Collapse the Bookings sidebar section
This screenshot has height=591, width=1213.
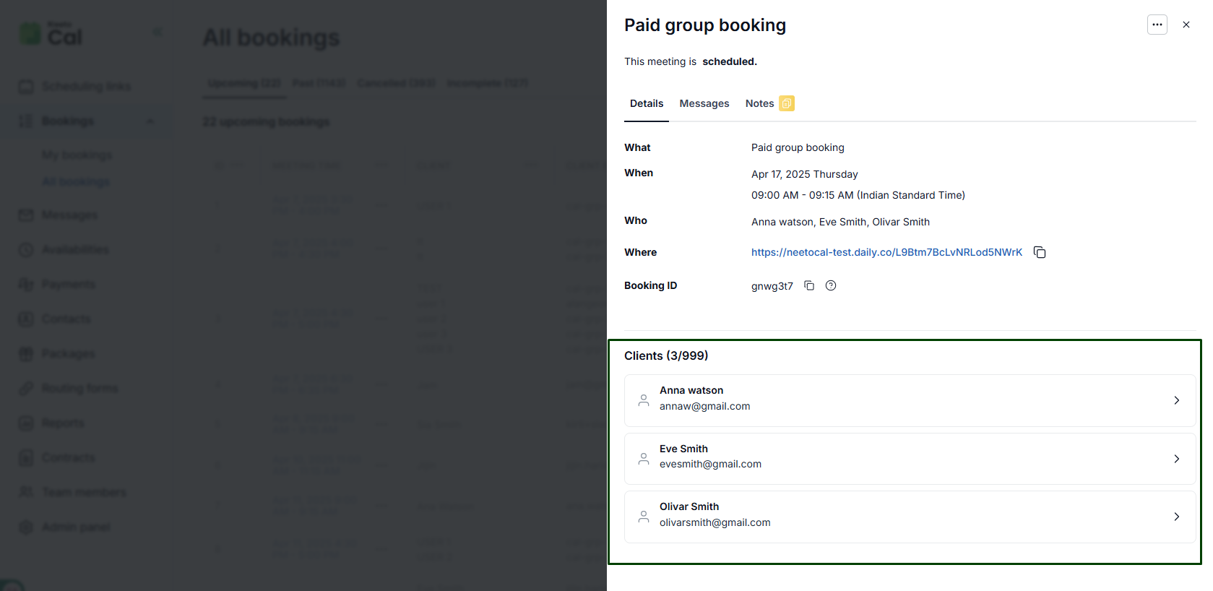click(x=150, y=121)
